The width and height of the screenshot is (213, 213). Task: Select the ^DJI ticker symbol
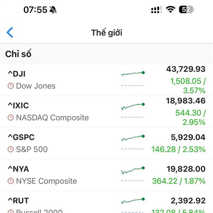click(17, 74)
